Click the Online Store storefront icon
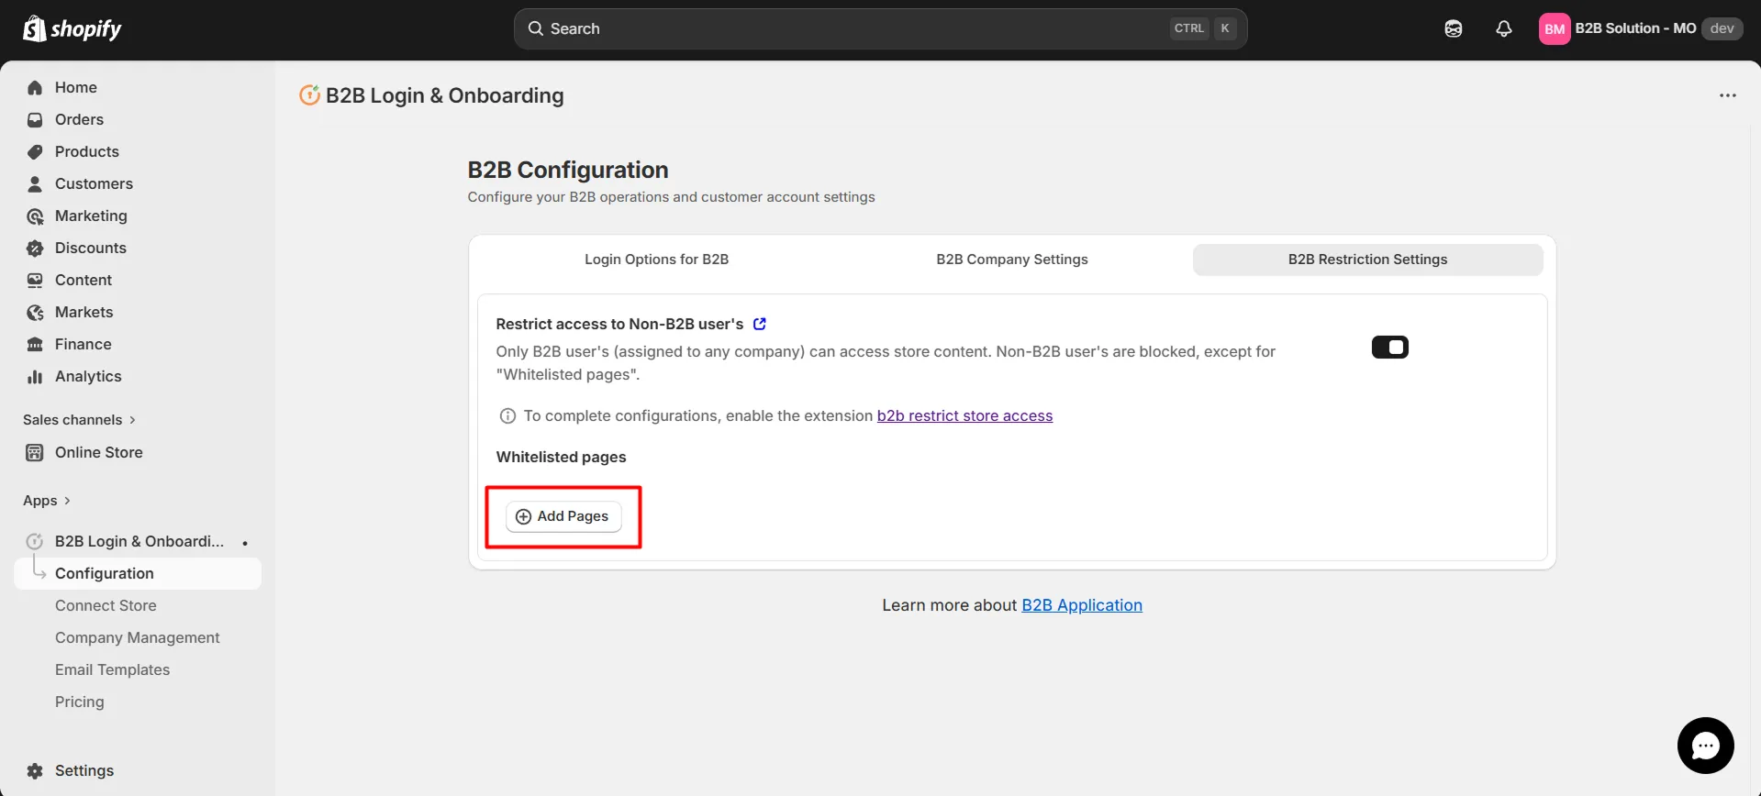 click(35, 452)
